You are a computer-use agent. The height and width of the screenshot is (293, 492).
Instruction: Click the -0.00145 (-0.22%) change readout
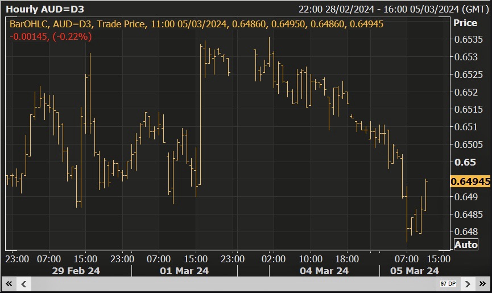(51, 36)
